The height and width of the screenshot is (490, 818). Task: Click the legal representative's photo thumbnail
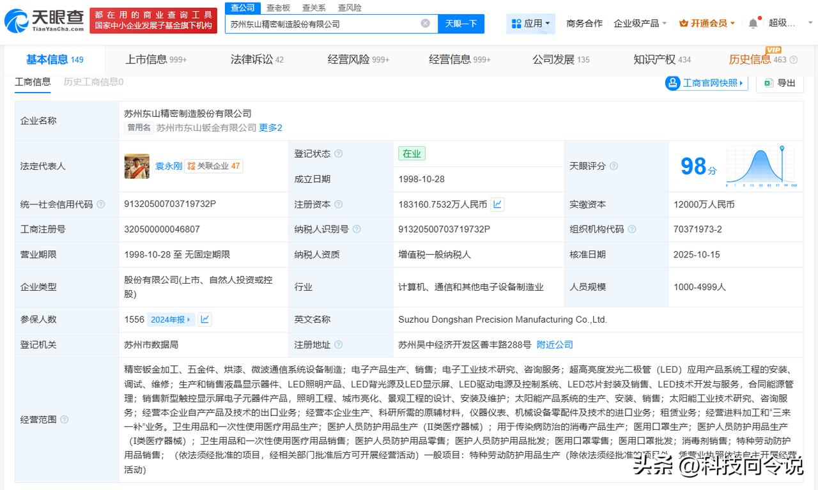[137, 166]
